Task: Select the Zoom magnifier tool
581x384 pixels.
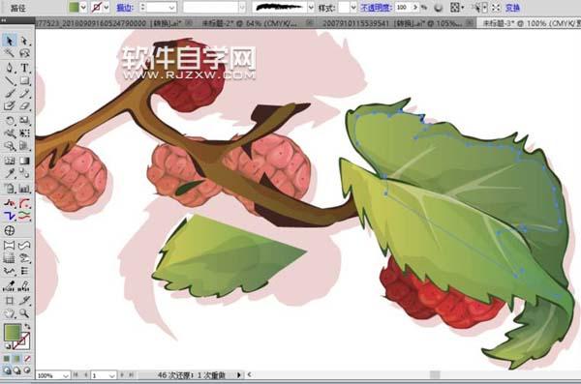Action: pyautogui.click(x=24, y=313)
